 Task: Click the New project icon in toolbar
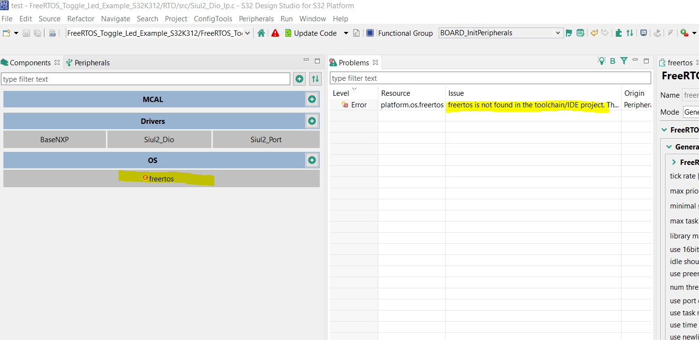coord(6,33)
